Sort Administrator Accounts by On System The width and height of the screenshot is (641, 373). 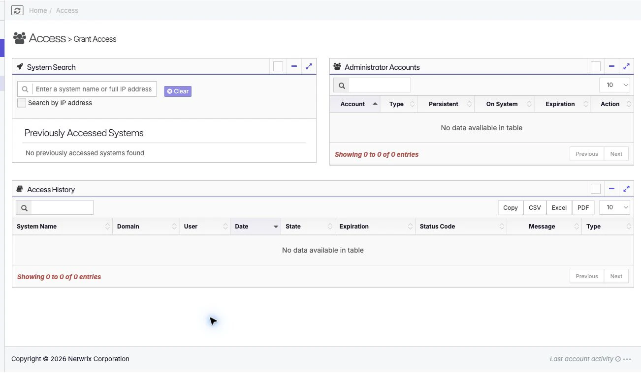(x=505, y=104)
